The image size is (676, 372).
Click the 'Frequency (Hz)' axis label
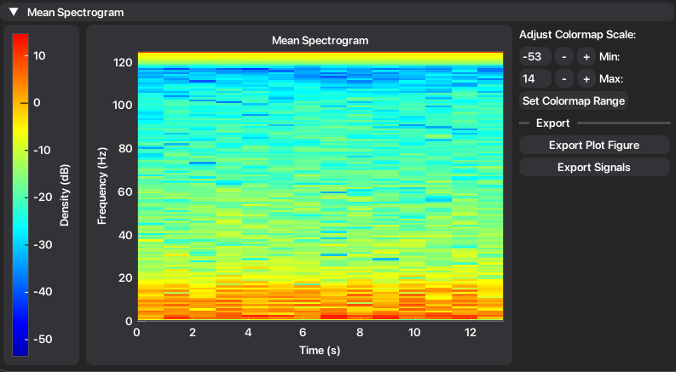pos(101,186)
